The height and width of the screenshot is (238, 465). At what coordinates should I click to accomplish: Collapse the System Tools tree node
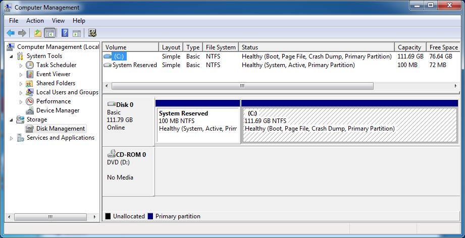pyautogui.click(x=12, y=56)
